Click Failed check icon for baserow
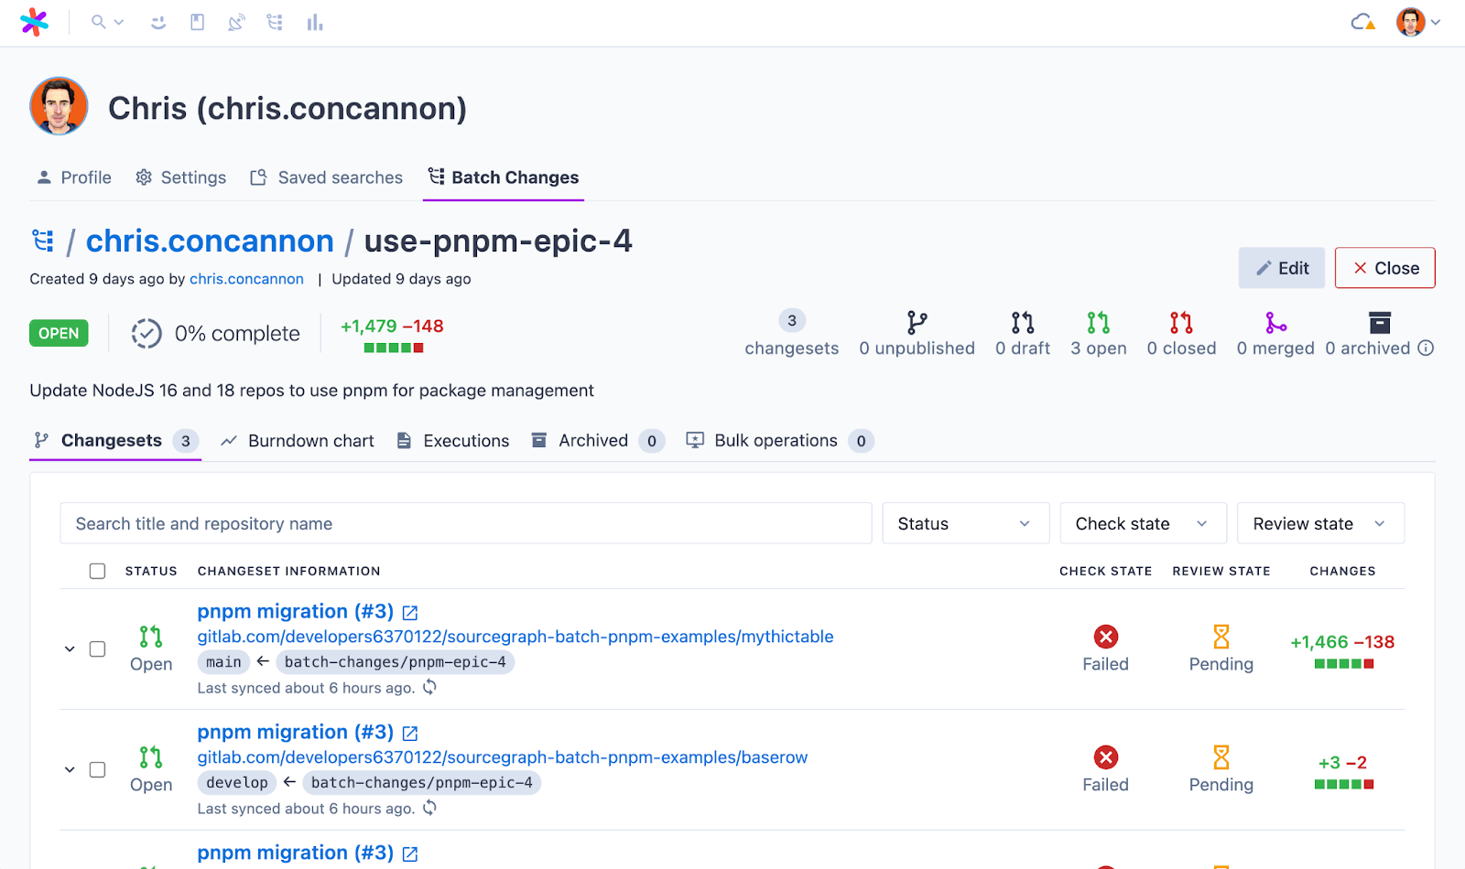 tap(1106, 757)
